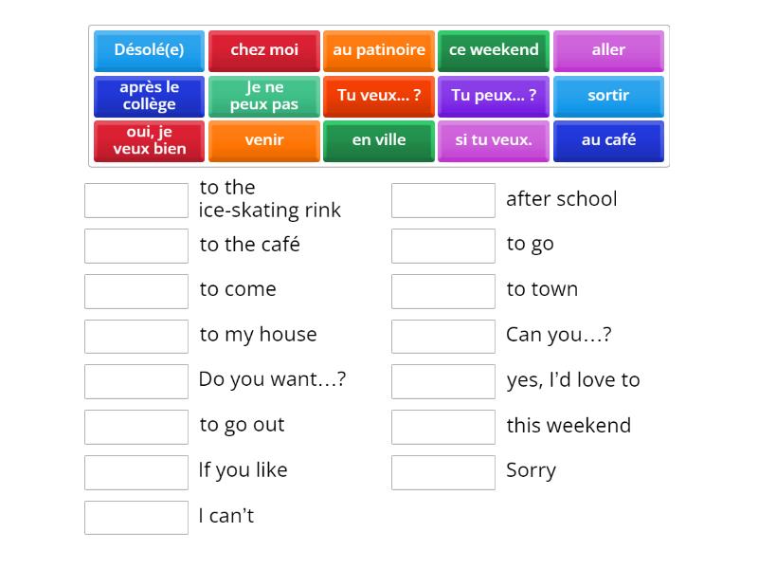Choose the answer box next to "I can't"
Image resolution: width=758 pixels, height=569 pixels.
136,517
